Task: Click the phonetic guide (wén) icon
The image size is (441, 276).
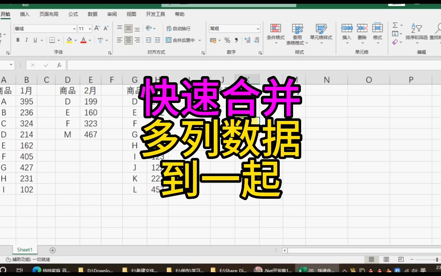Action: (x=100, y=40)
